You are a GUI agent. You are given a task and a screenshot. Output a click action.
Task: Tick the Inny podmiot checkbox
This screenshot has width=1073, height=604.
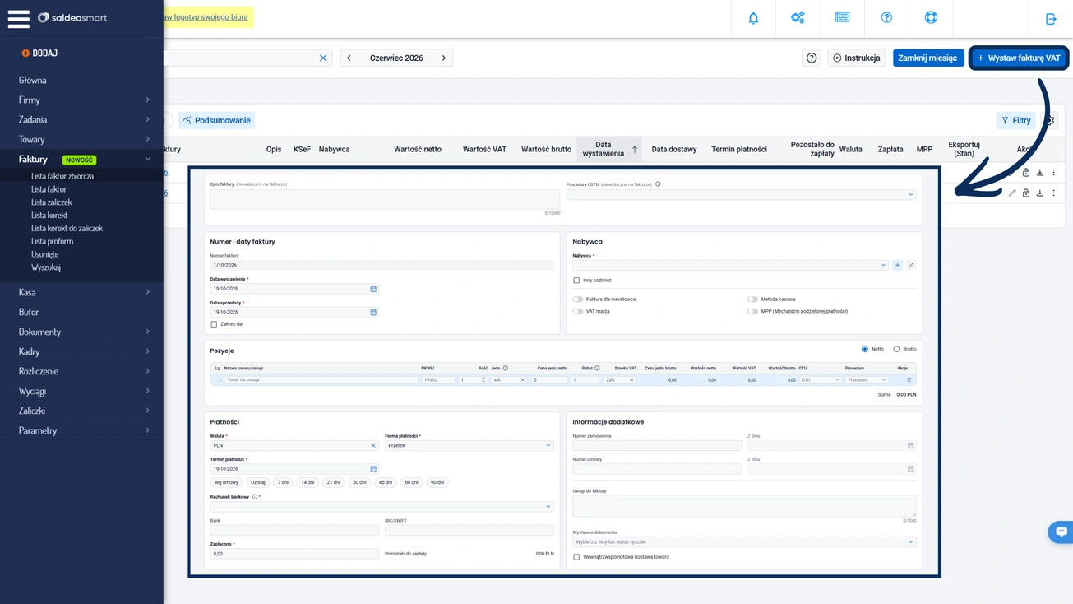[x=576, y=281]
